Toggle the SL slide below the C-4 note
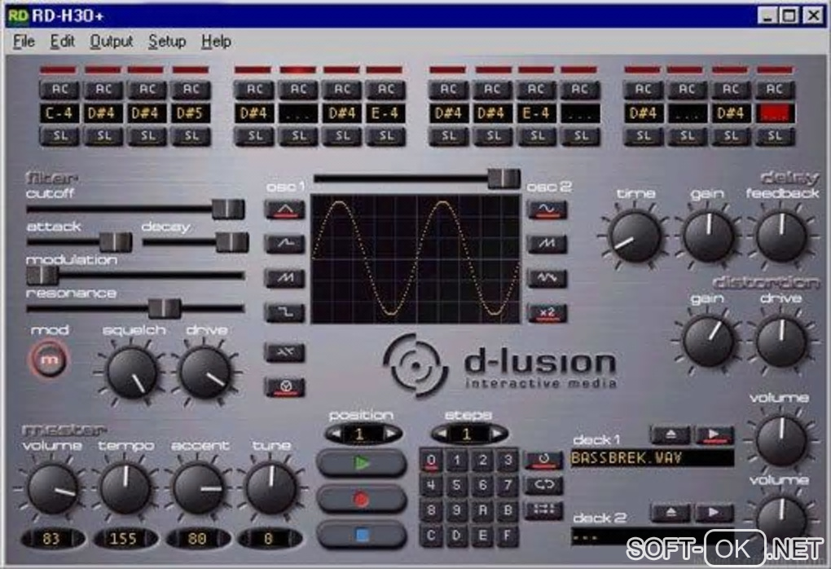Image resolution: width=831 pixels, height=569 pixels. point(59,136)
